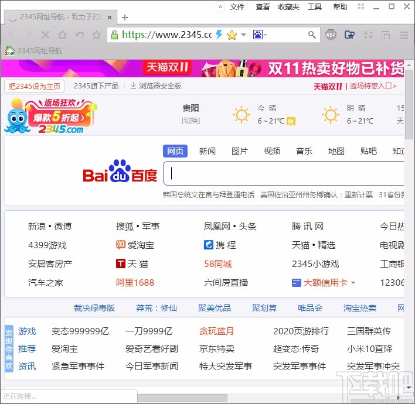Viewport: 415px width, 404px height.
Task: Open headline 韩国总统文在寅与拜登通电话
Action: (209, 195)
